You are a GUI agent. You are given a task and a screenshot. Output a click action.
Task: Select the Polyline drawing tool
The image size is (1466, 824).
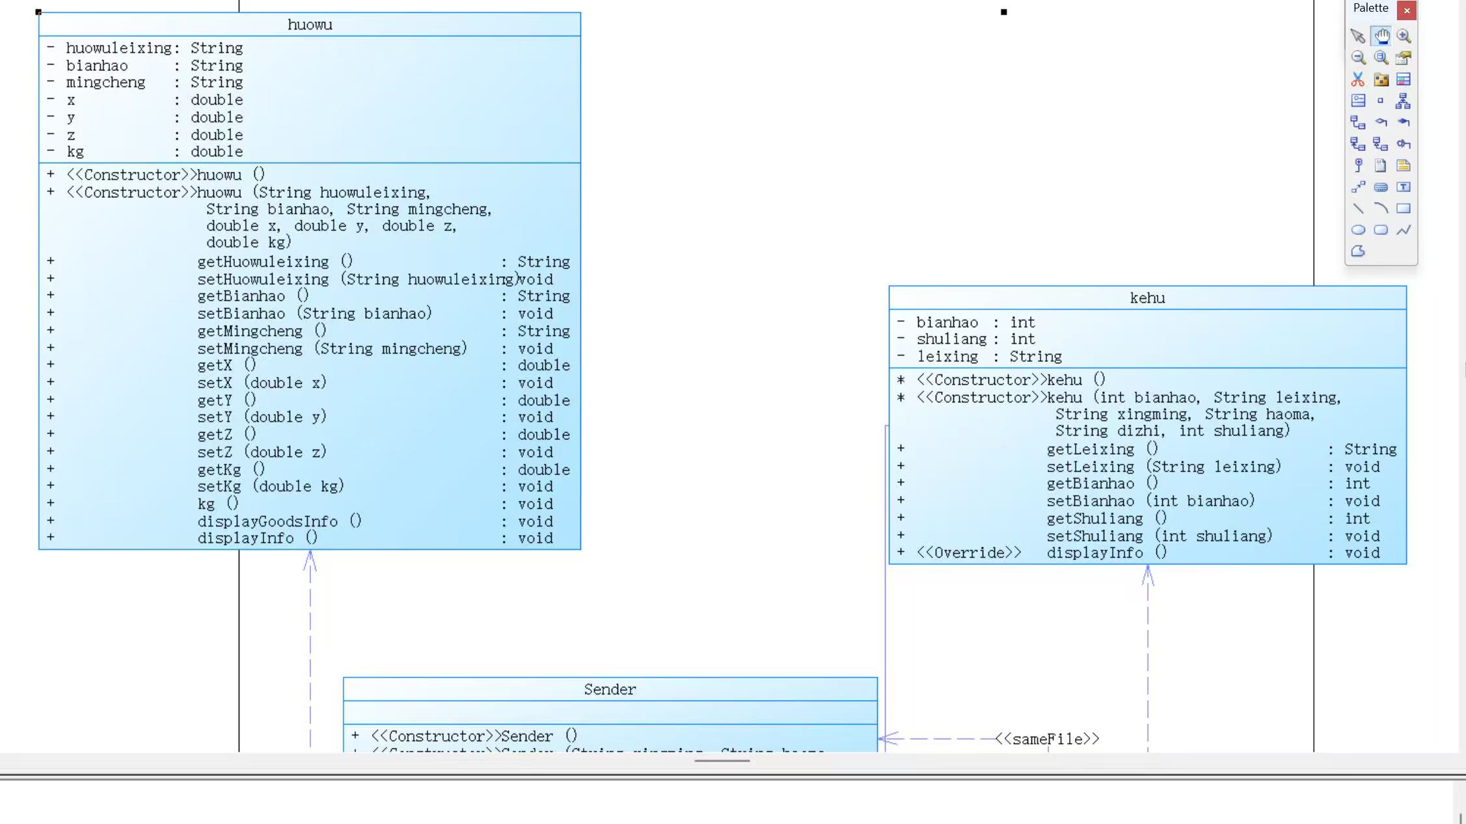point(1404,230)
